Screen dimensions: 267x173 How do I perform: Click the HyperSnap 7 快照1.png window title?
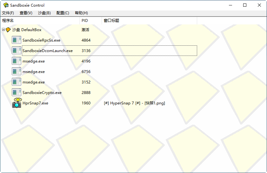coord(134,103)
